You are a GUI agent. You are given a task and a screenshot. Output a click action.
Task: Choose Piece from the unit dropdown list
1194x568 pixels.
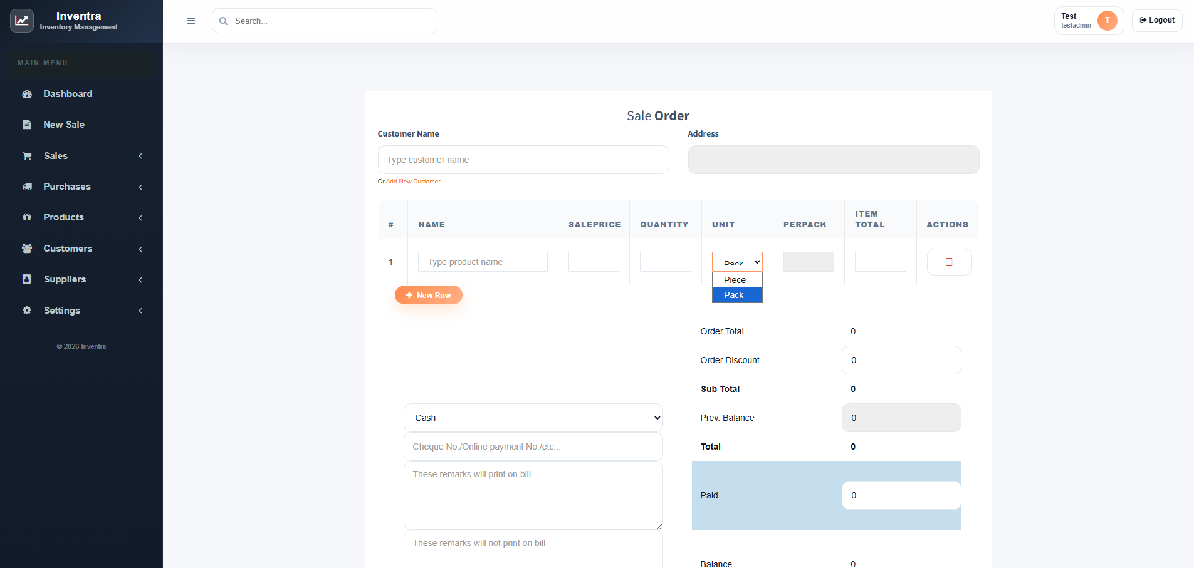click(x=736, y=280)
